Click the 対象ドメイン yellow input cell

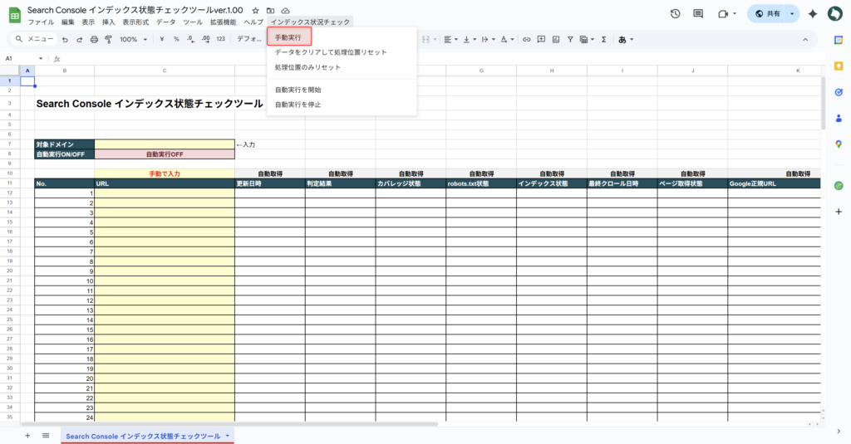point(165,144)
